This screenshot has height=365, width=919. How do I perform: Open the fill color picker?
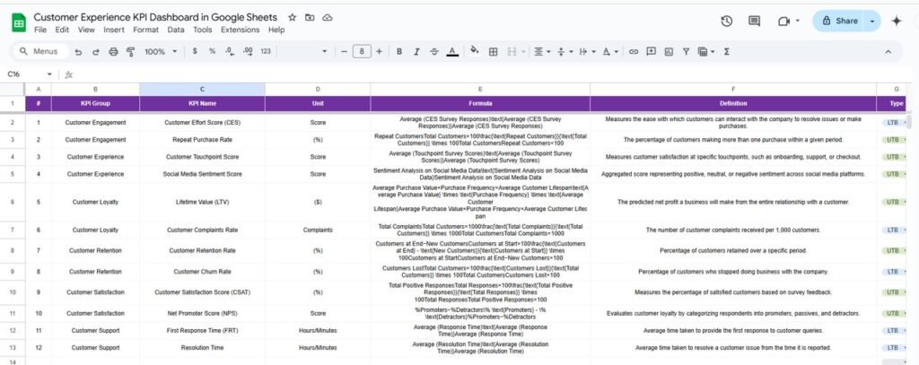click(475, 51)
